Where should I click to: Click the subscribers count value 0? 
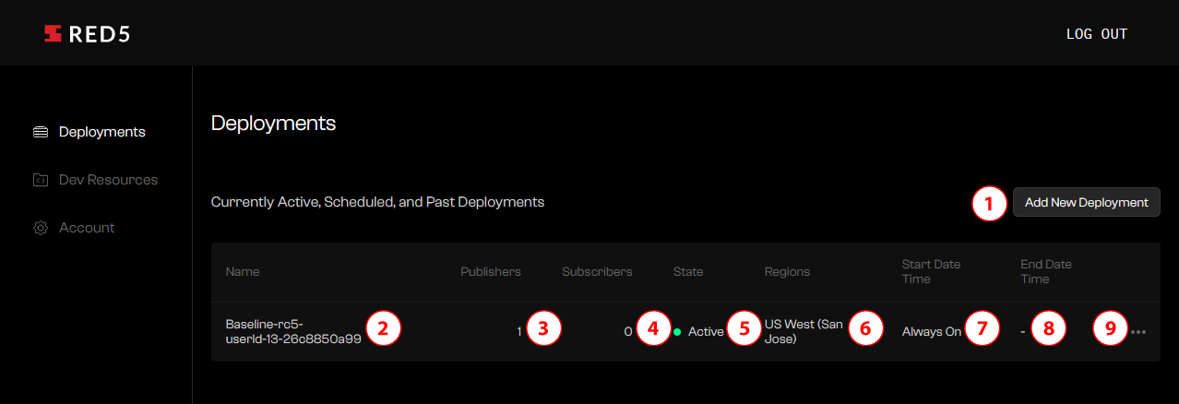(628, 332)
